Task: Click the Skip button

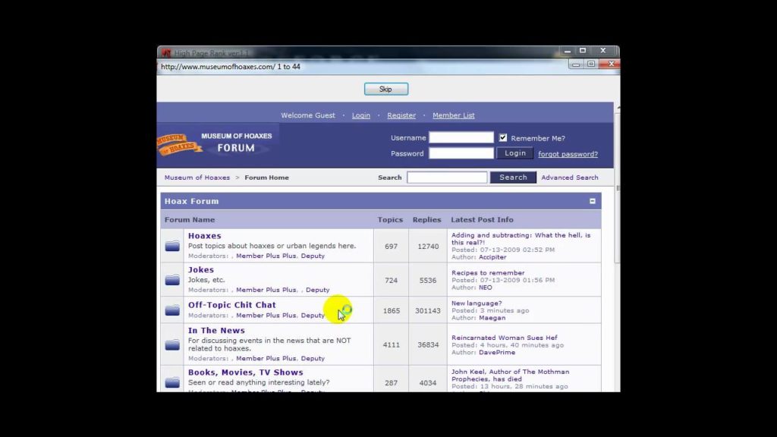Action: coord(386,90)
